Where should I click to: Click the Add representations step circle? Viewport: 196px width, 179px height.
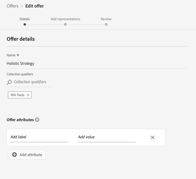coord(65,24)
